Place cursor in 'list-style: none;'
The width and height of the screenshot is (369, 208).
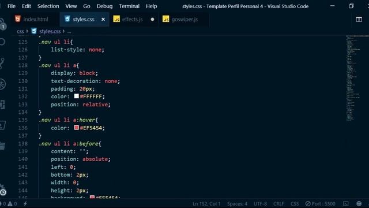(x=77, y=50)
